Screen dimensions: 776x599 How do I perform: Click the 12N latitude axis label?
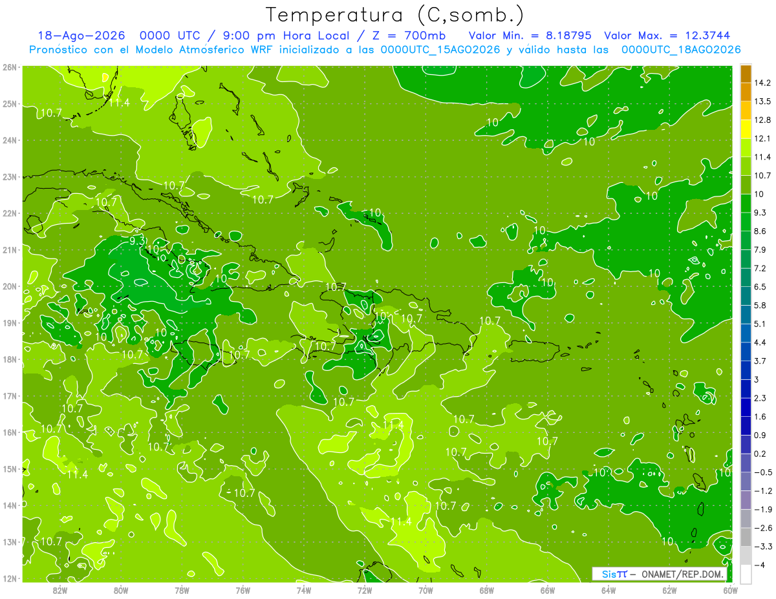10,578
